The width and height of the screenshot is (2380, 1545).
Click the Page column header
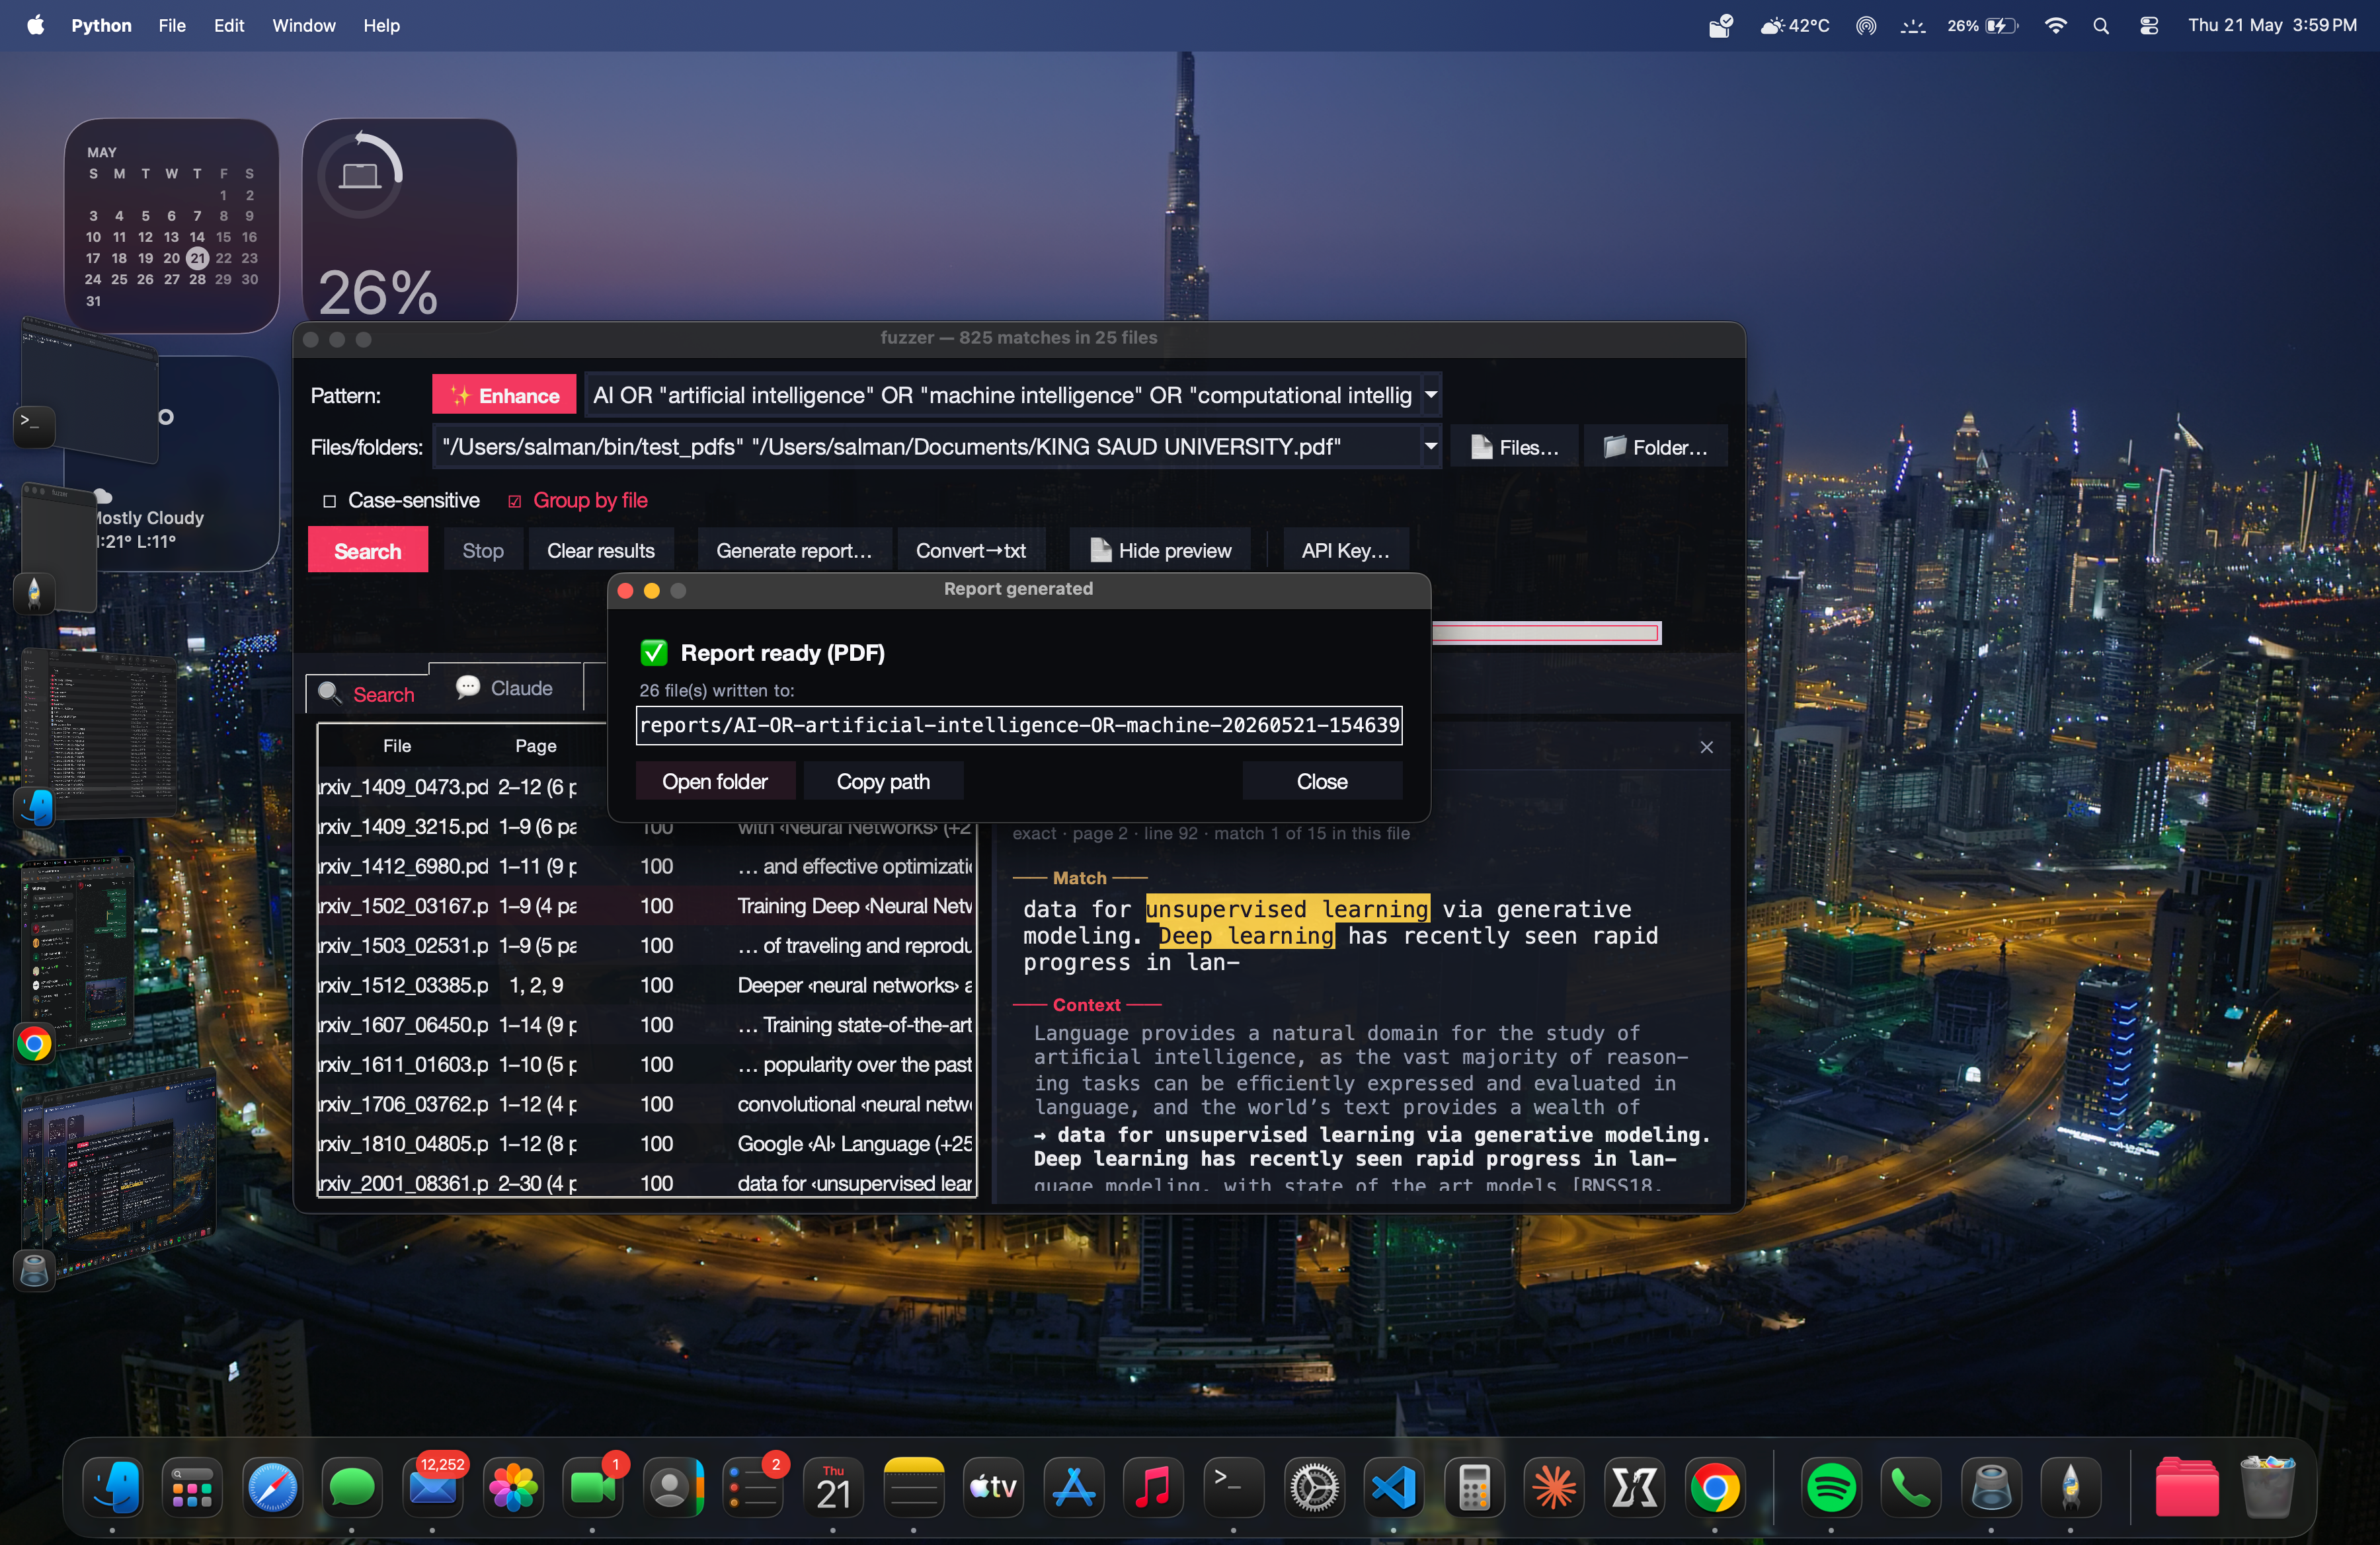pyautogui.click(x=536, y=745)
